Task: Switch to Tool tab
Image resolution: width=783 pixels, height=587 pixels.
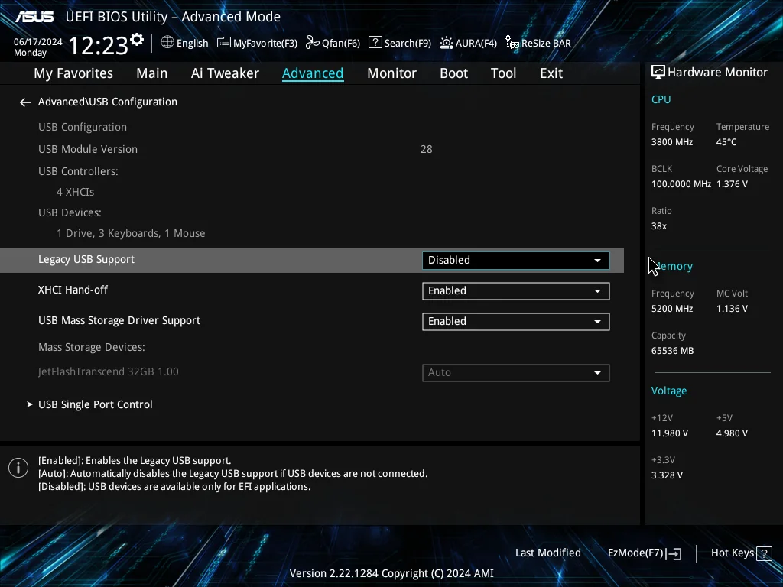Action: [x=503, y=73]
